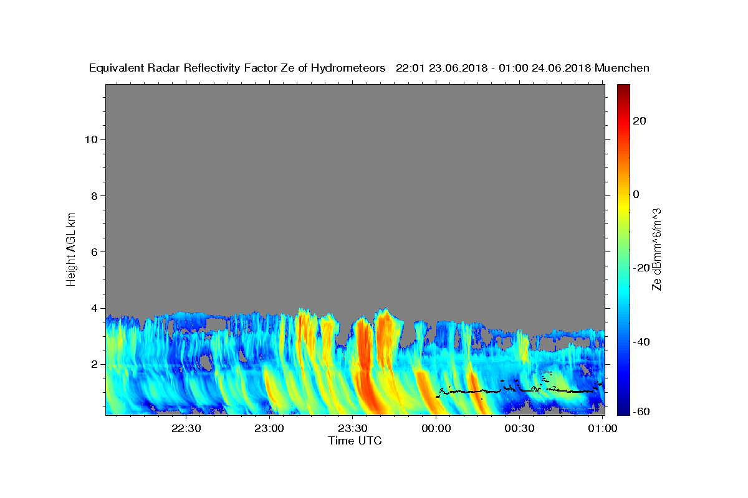Viewport: 748px width, 498px height.
Task: Click the '22:30' time tick label
Action: (x=186, y=428)
